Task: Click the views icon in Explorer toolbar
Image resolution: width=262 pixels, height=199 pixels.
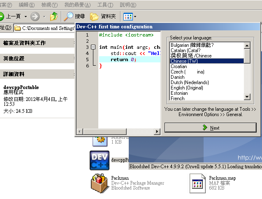Action: [128, 17]
